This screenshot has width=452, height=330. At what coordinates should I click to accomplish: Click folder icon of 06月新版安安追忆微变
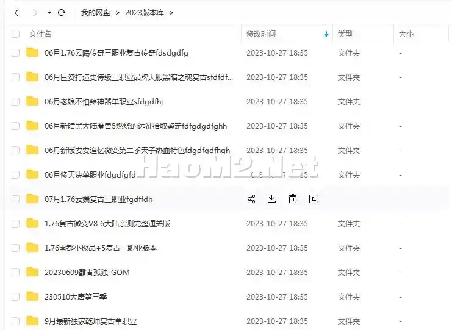32,150
